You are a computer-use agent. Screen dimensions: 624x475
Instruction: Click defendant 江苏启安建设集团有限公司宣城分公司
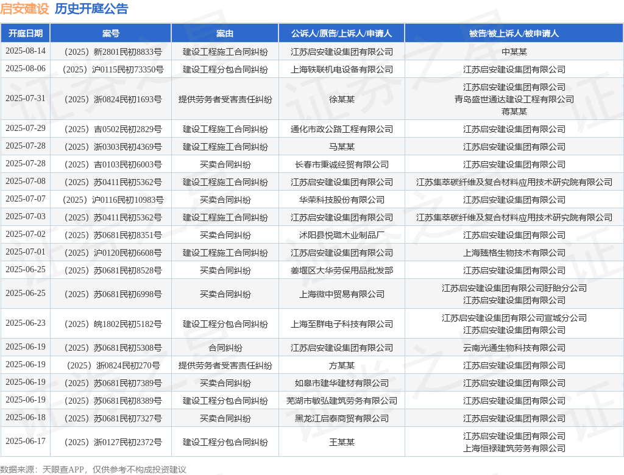pos(514,318)
